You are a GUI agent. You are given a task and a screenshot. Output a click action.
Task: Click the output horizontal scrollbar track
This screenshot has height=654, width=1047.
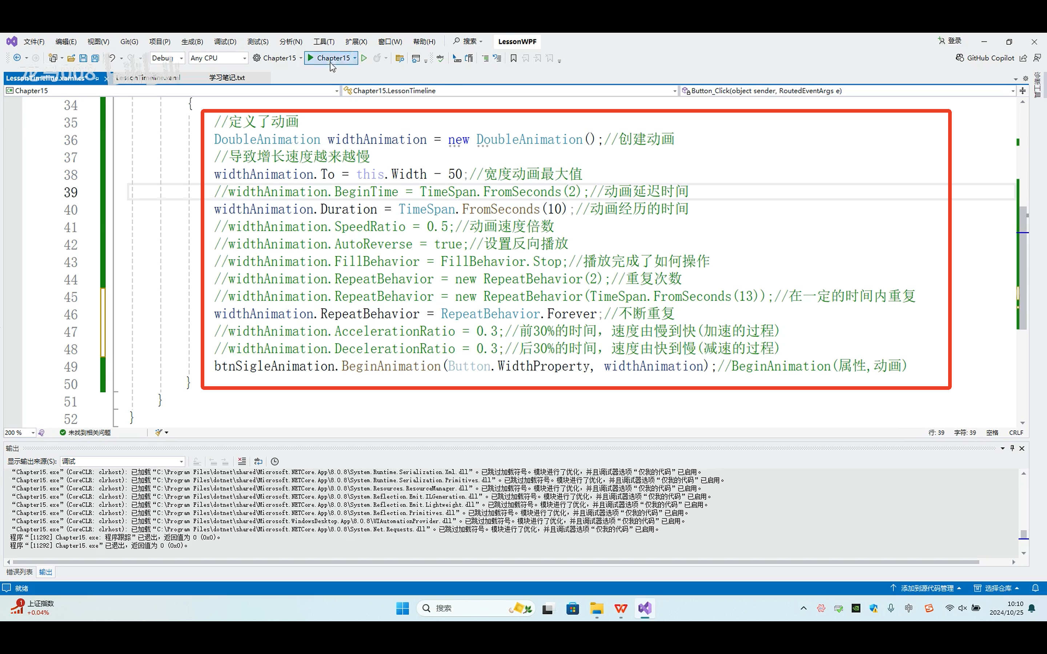click(995, 562)
